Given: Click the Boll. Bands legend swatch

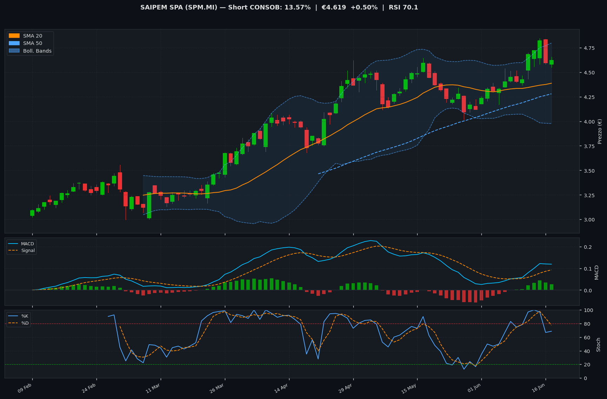Looking at the screenshot, I should click(x=14, y=51).
